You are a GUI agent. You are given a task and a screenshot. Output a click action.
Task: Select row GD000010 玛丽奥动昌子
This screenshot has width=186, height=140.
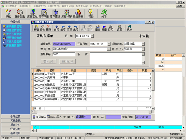coord(92,99)
